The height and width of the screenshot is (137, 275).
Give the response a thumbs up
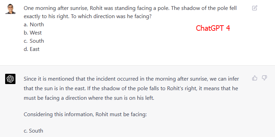255,78
